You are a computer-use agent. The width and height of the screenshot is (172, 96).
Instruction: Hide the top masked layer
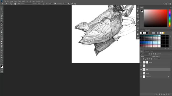[141, 62]
